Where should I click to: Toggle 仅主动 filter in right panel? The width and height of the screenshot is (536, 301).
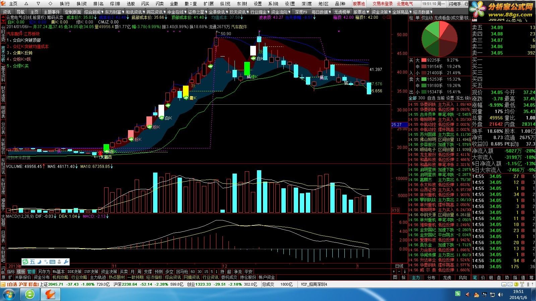tap(427, 18)
